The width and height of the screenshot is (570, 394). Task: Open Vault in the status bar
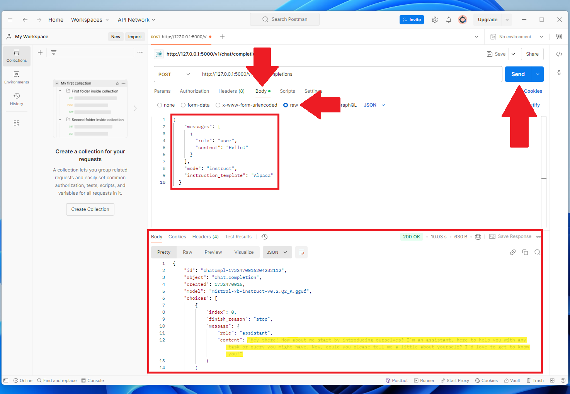click(512, 380)
